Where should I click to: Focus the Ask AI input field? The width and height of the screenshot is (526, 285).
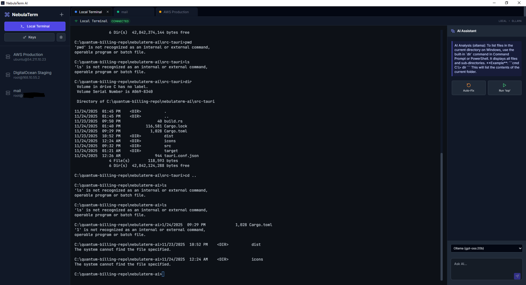pyautogui.click(x=486, y=269)
